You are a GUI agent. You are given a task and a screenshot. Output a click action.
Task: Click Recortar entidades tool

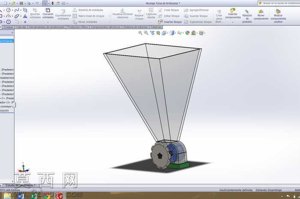click(x=35, y=13)
